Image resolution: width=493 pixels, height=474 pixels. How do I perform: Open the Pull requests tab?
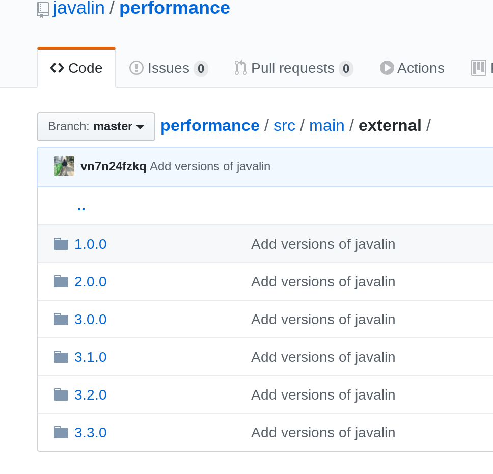294,68
